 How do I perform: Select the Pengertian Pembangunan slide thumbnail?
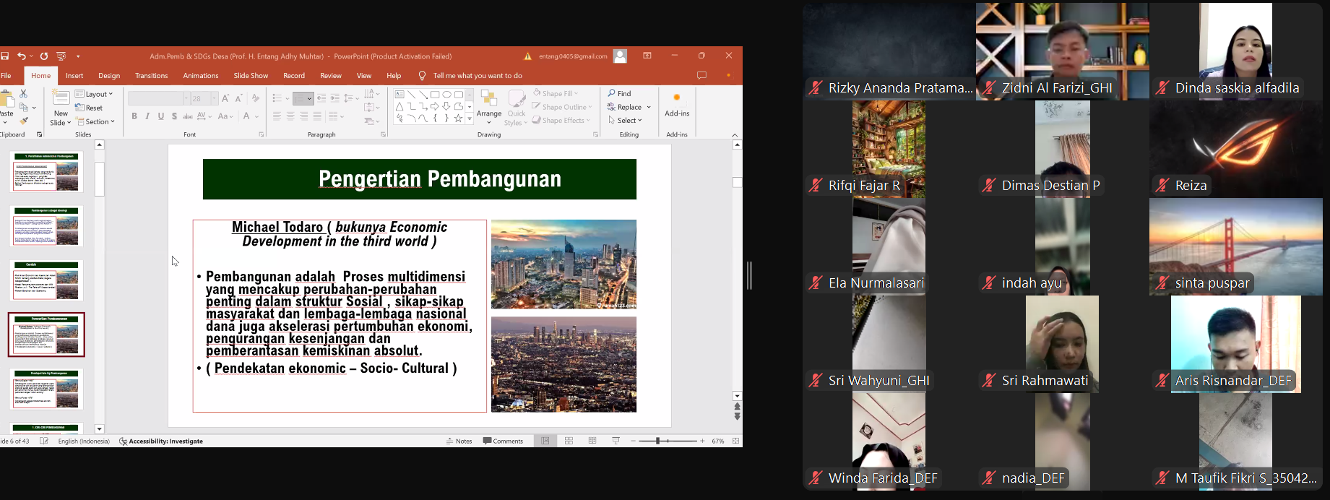[x=46, y=335]
